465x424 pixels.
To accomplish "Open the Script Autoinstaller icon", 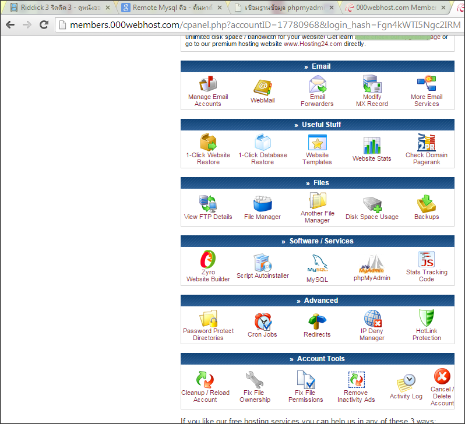I will click(x=263, y=263).
